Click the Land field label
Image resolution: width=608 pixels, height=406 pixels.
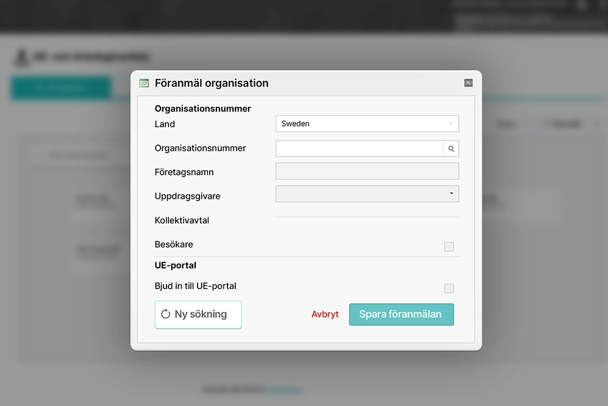click(165, 124)
